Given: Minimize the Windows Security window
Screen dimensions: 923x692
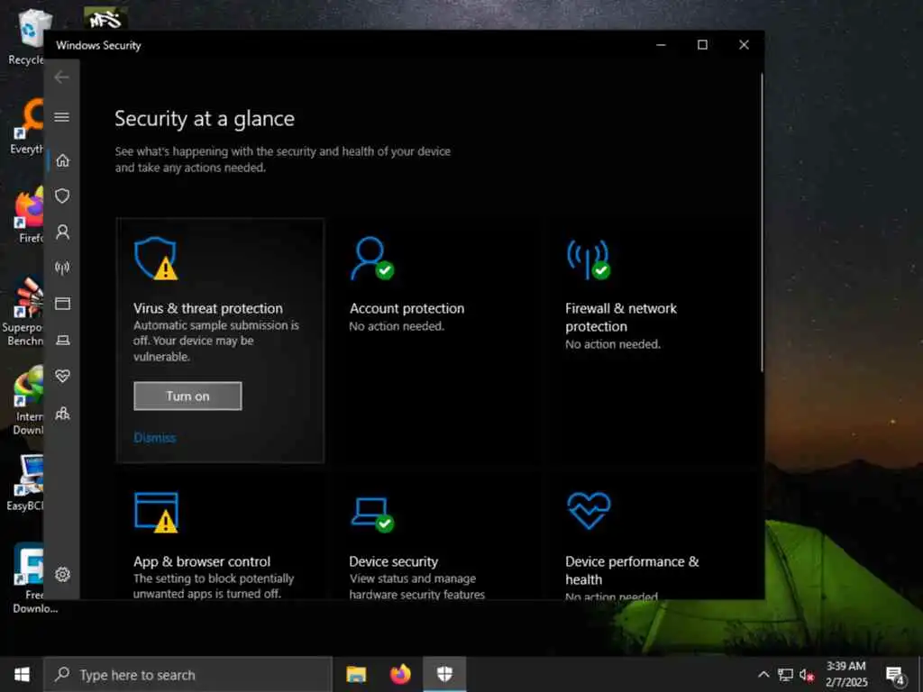Looking at the screenshot, I should [x=661, y=45].
